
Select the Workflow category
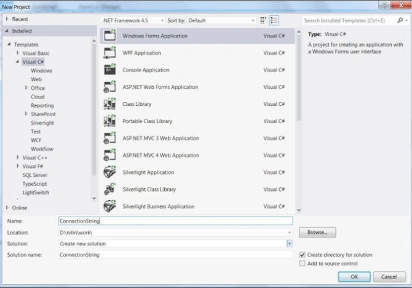pyautogui.click(x=42, y=148)
